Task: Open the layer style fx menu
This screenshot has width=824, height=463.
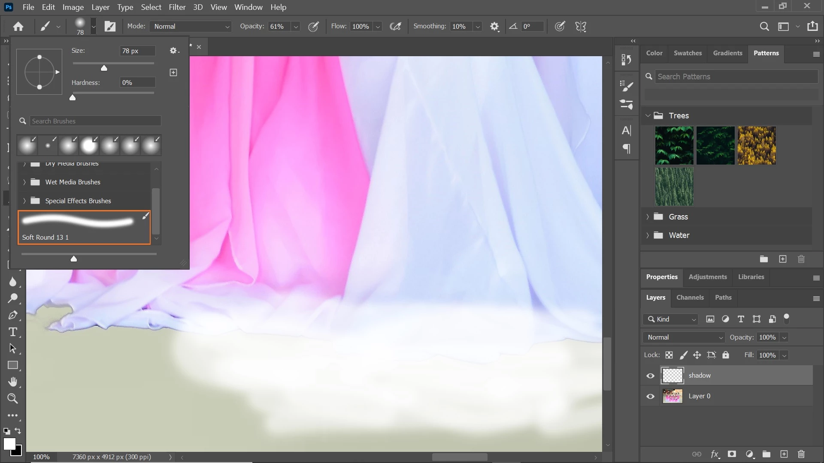Action: (x=715, y=454)
